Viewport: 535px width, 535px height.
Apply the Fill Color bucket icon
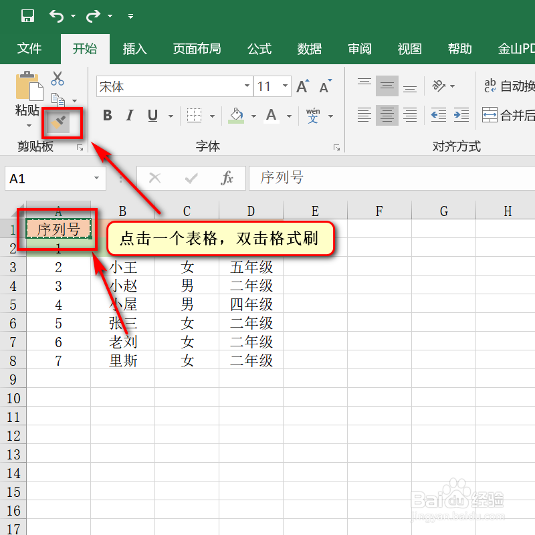pos(236,115)
